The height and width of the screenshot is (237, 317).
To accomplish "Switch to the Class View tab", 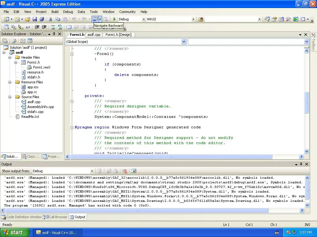I will [x=31, y=156].
